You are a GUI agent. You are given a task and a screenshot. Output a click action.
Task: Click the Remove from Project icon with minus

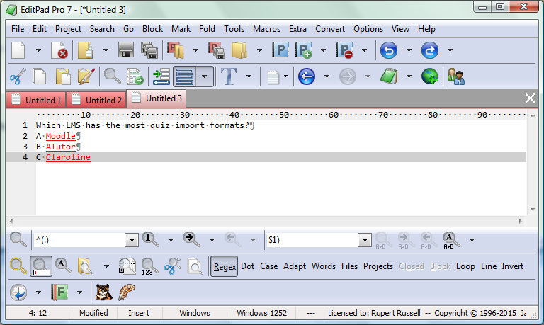point(344,50)
